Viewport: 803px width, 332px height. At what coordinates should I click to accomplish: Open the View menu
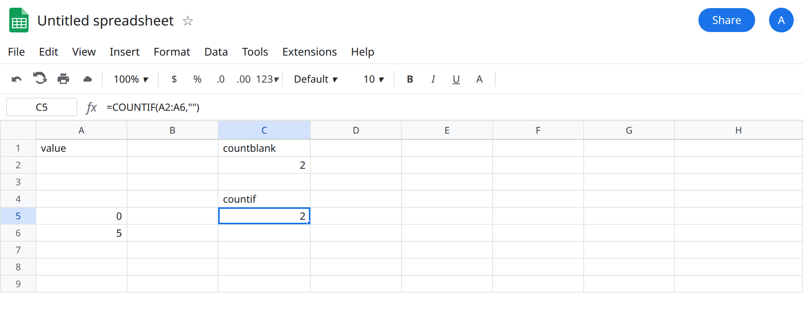click(x=84, y=52)
